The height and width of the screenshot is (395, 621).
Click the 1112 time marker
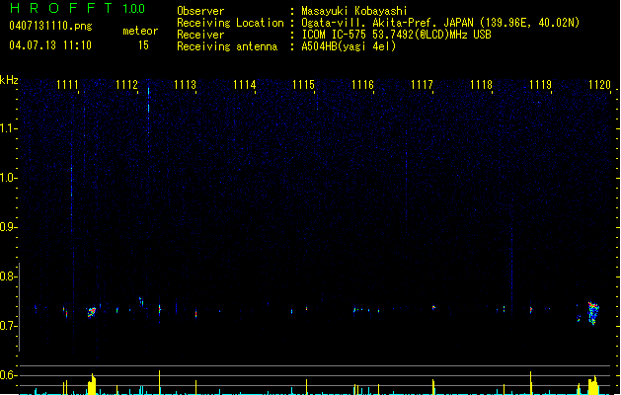click(126, 85)
